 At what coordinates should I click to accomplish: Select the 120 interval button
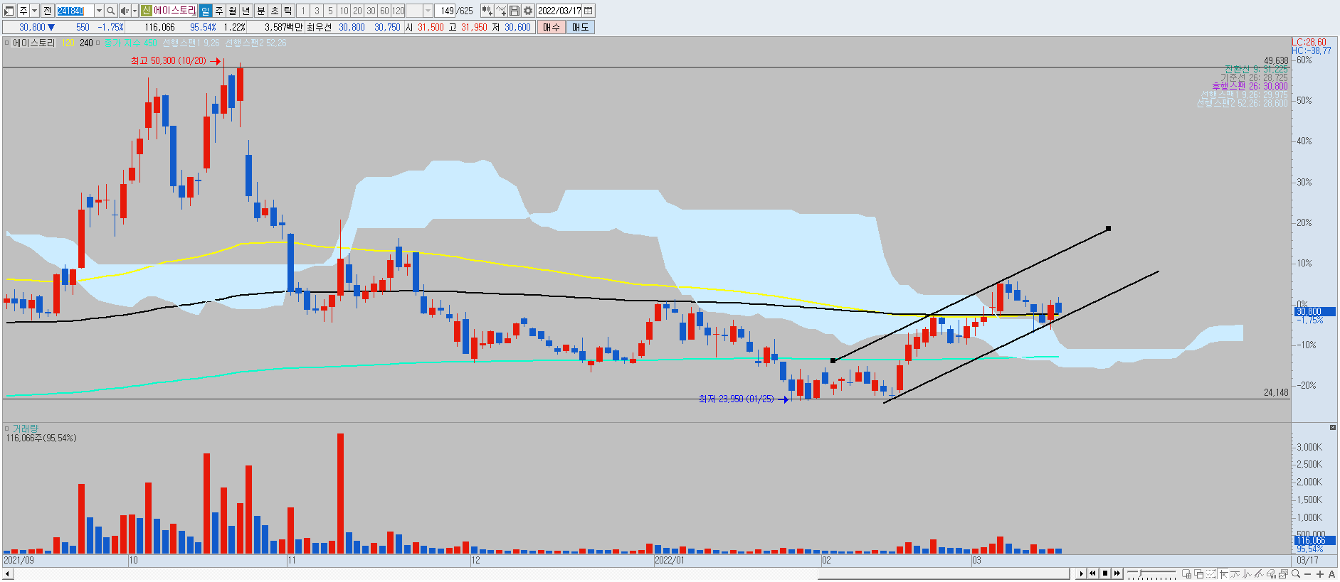[399, 11]
